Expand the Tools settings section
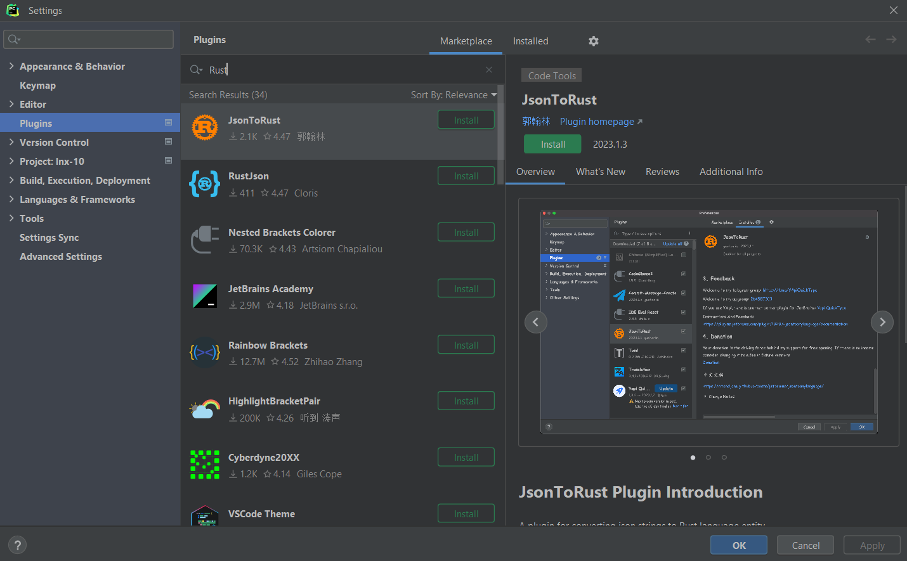Viewport: 907px width, 561px height. [11, 218]
